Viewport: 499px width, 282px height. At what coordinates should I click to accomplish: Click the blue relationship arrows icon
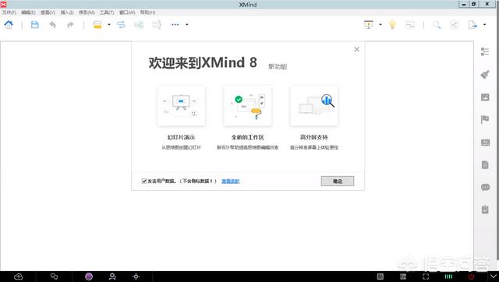[121, 25]
